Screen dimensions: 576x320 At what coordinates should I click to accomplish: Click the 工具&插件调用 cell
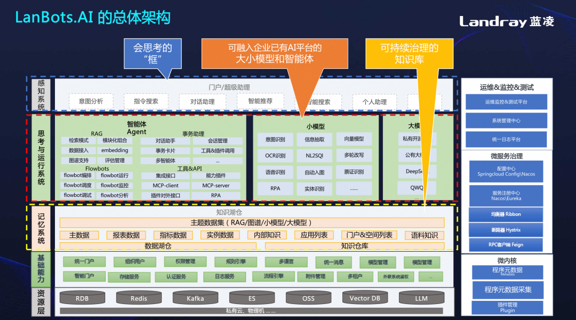coord(218,150)
